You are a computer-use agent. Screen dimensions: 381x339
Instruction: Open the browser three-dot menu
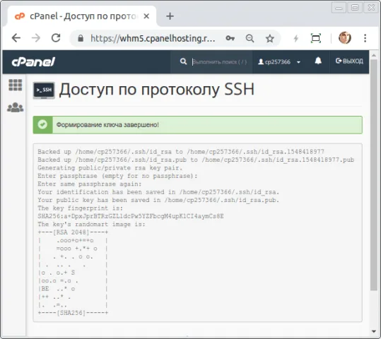(365, 38)
